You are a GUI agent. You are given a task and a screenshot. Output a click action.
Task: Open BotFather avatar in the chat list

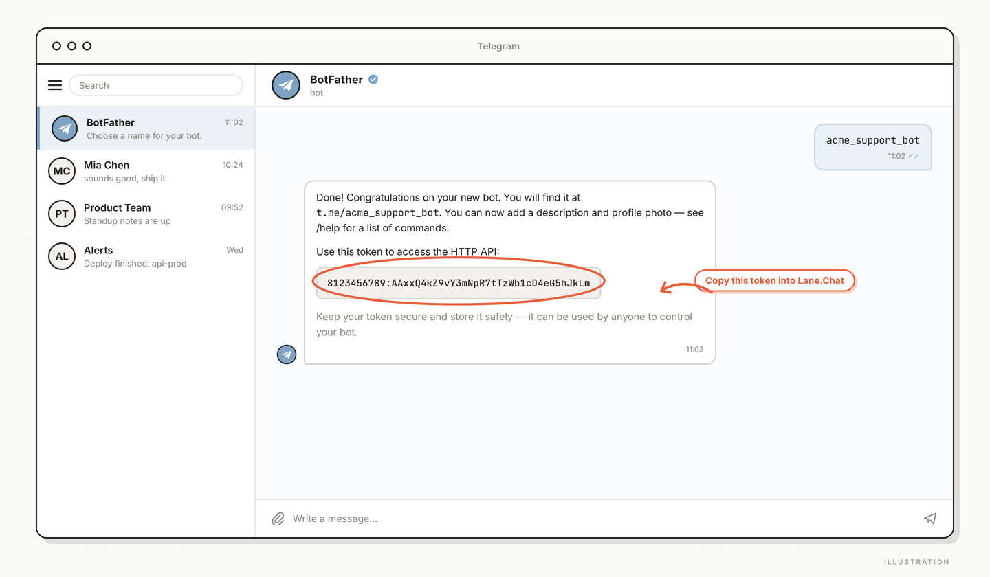(x=65, y=128)
